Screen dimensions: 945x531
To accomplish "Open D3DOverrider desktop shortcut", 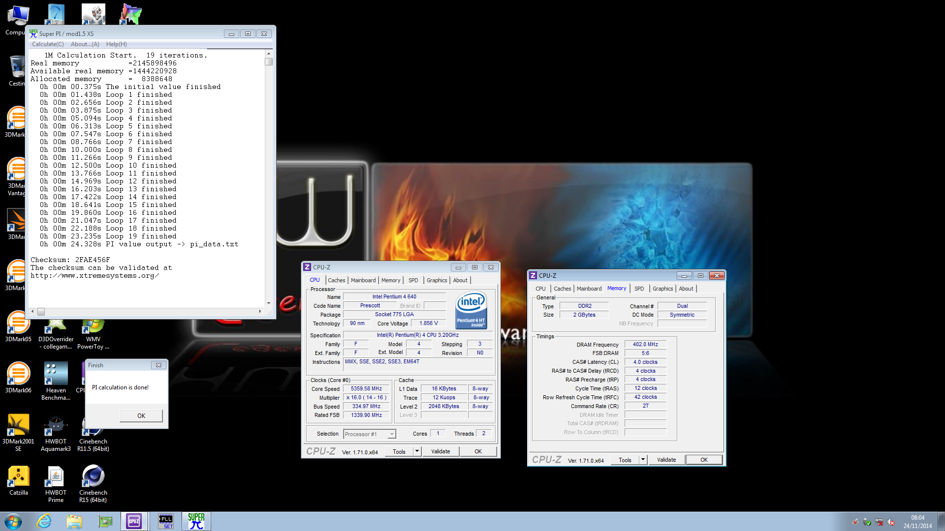I will click(x=56, y=334).
